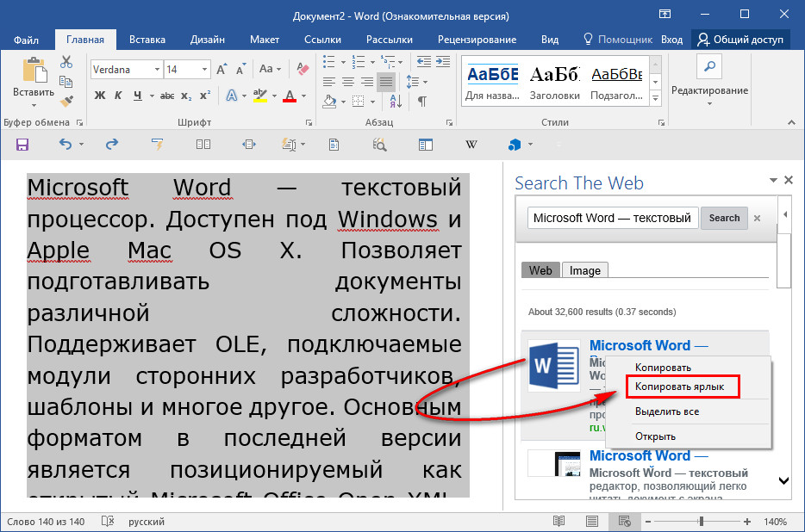Close the Search The Web pane
Viewport: 805px width, 532px height.
(789, 180)
